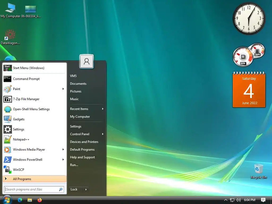The height and width of the screenshot is (204, 272).
Task: Click the Lock button
Action: click(x=76, y=189)
